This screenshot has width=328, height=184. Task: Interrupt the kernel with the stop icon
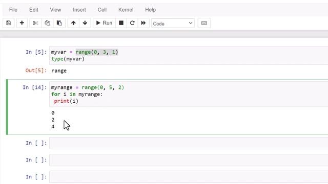(x=121, y=23)
